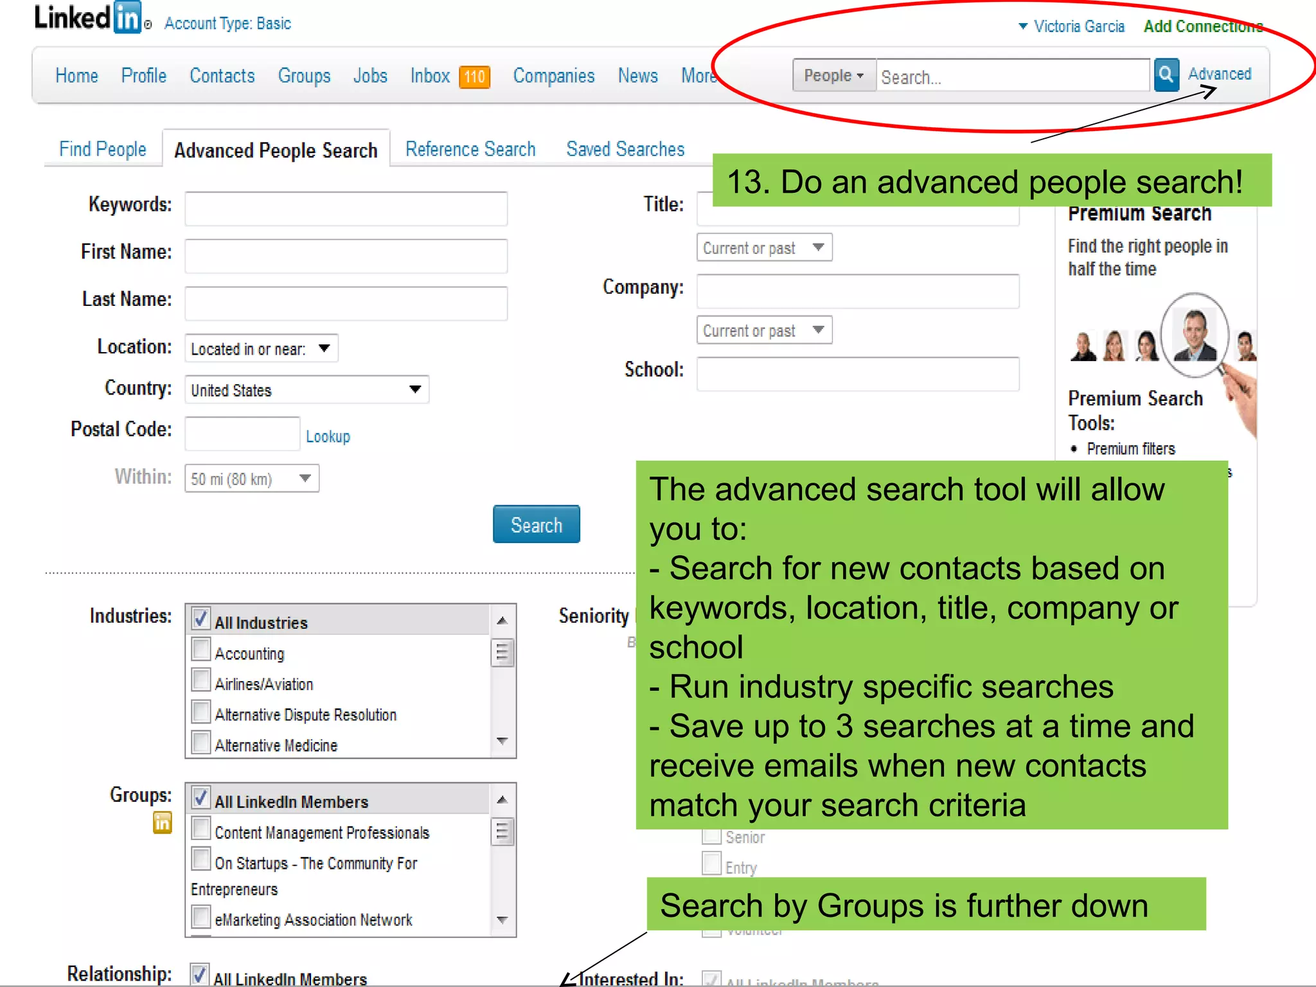Click the Premium Search profile photo magnifier

pos(1195,335)
